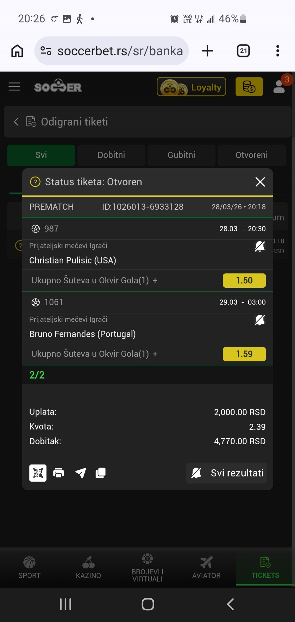Switch to the Otvoreni tab
295x622 pixels.
(251, 155)
